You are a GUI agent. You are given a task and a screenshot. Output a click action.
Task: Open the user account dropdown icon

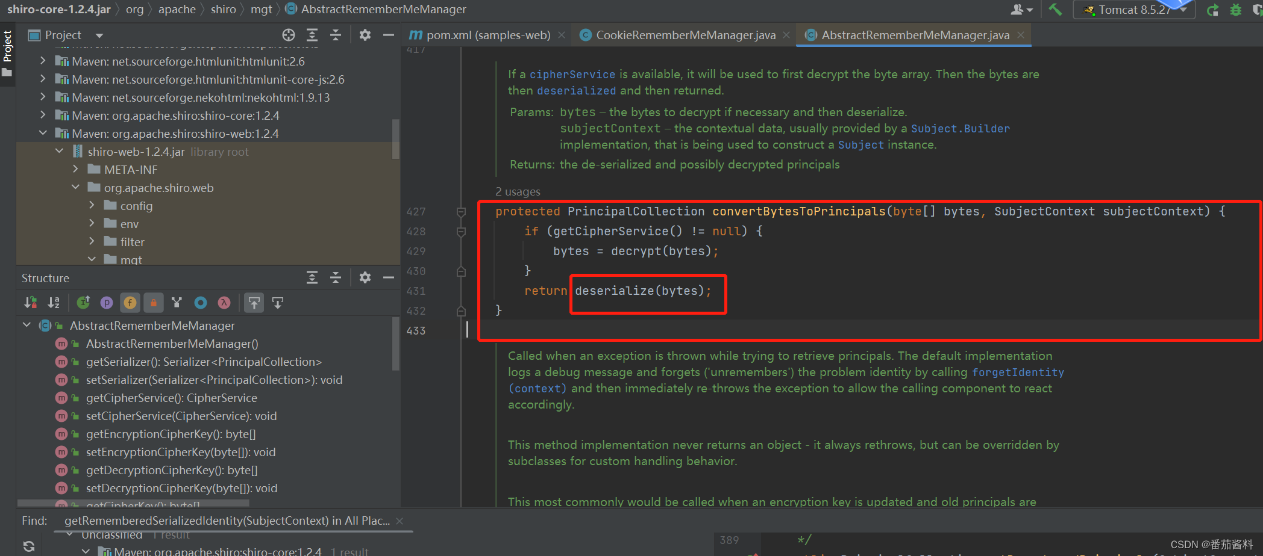(x=1021, y=10)
